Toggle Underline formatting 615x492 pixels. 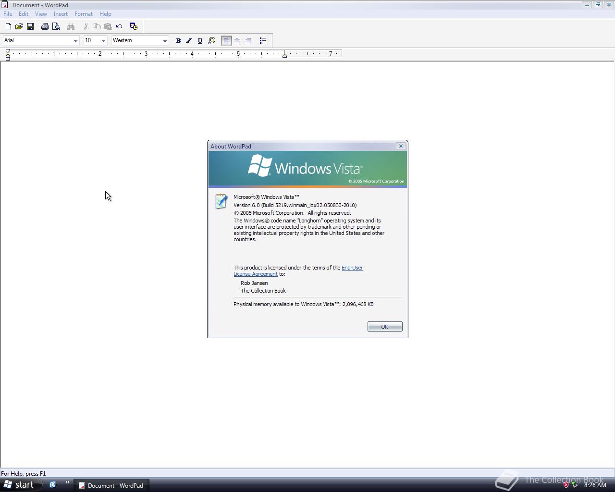click(200, 41)
